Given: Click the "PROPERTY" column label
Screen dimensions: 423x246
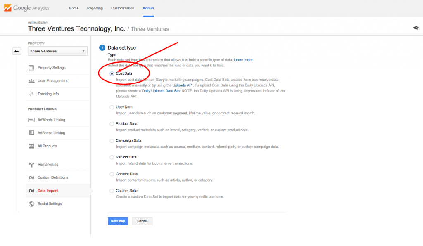Looking at the screenshot, I should pyautogui.click(x=36, y=43).
